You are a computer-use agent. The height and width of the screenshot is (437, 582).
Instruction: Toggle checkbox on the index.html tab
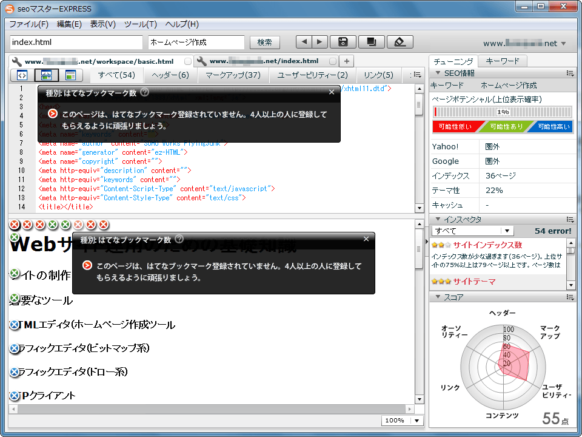tap(333, 61)
